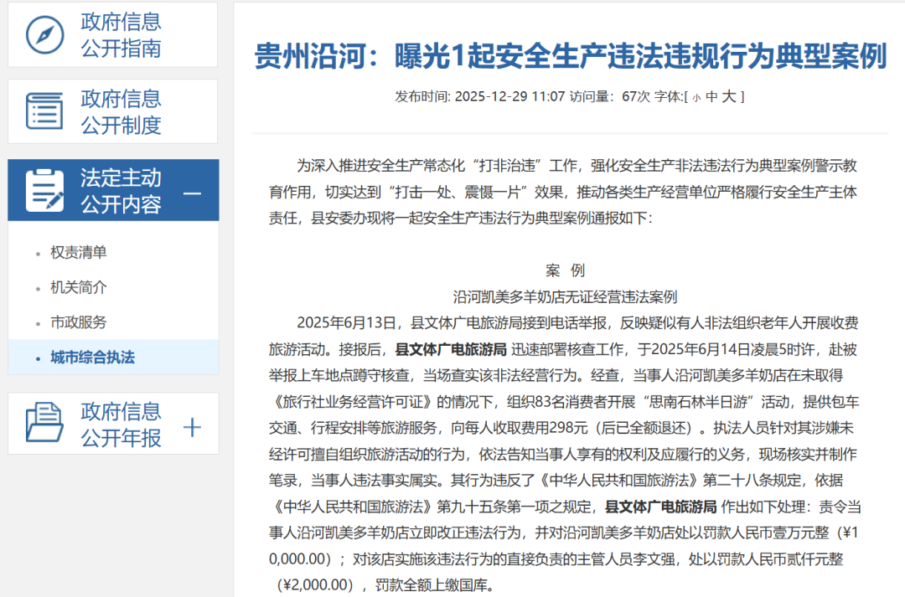
Task: Click the text 第二十八条规定
Action: [752, 481]
